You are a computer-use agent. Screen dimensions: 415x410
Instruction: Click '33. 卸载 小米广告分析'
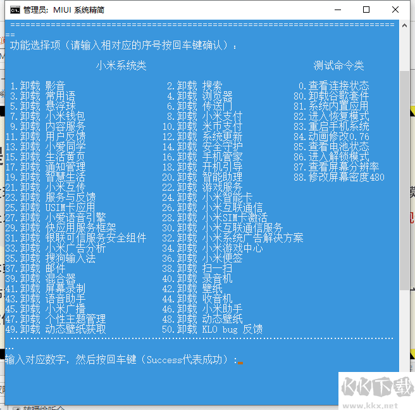point(56,248)
